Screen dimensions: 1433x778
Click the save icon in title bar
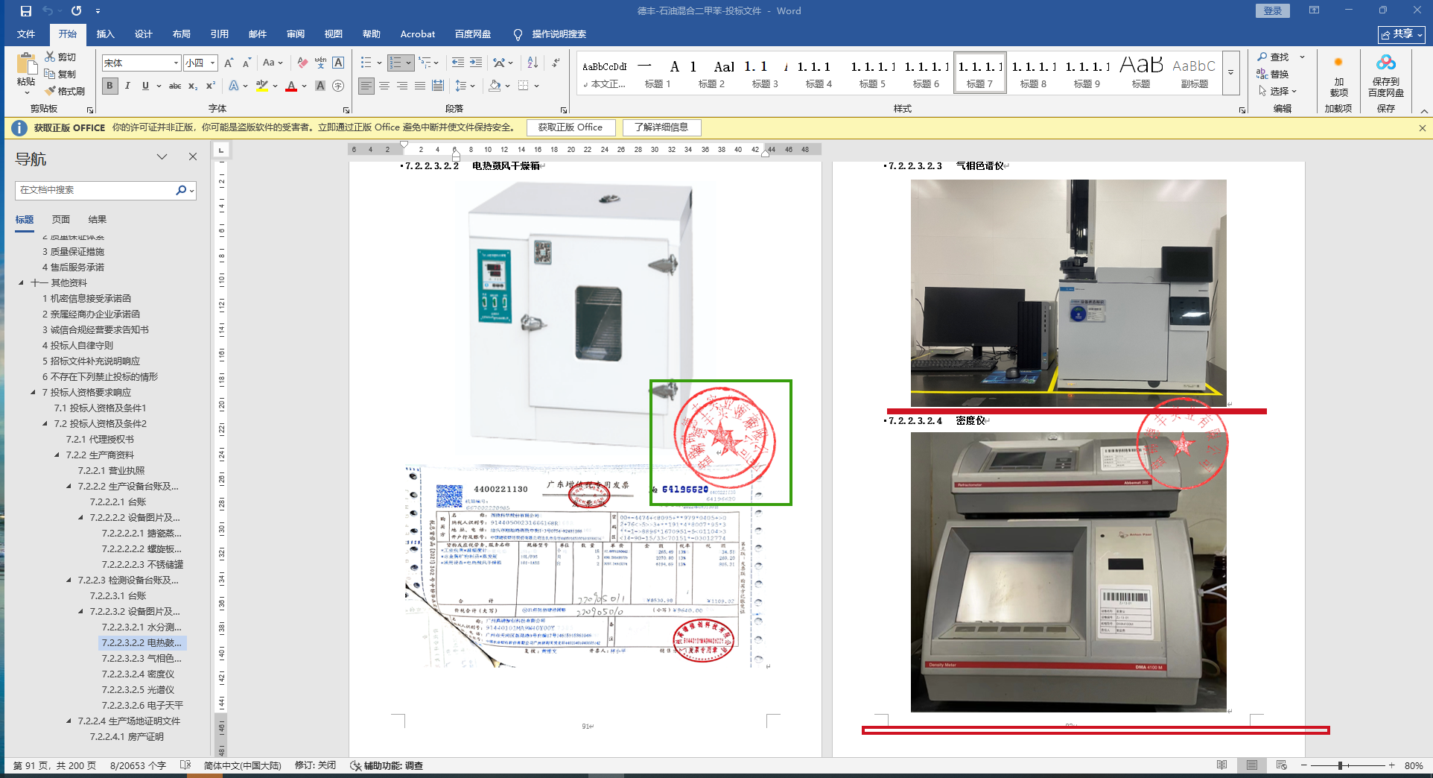point(26,11)
